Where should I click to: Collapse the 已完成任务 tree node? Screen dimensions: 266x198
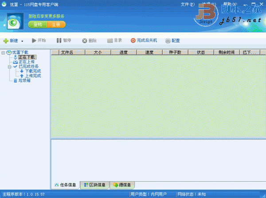pyautogui.click(x=9, y=67)
